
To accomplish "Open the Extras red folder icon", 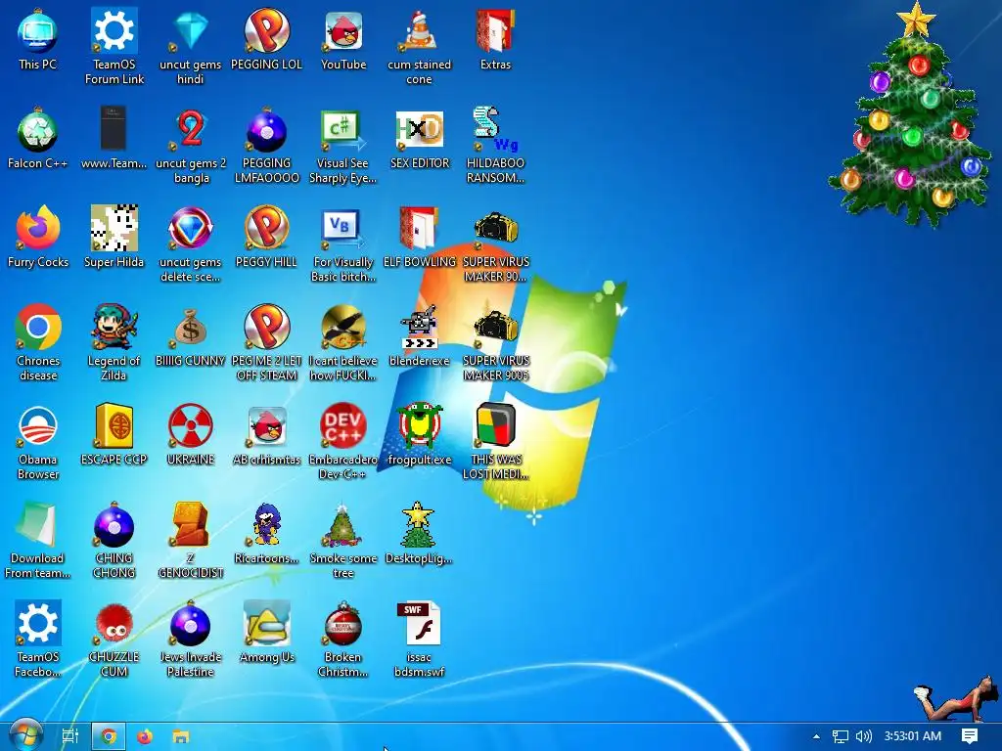I will pyautogui.click(x=495, y=39).
